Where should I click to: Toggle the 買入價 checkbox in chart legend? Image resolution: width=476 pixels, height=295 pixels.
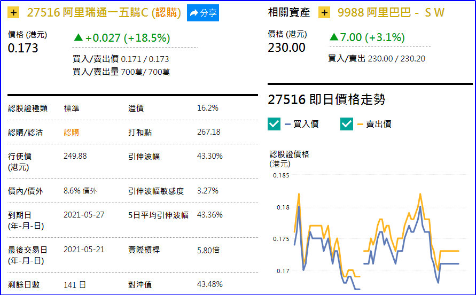coord(274,124)
